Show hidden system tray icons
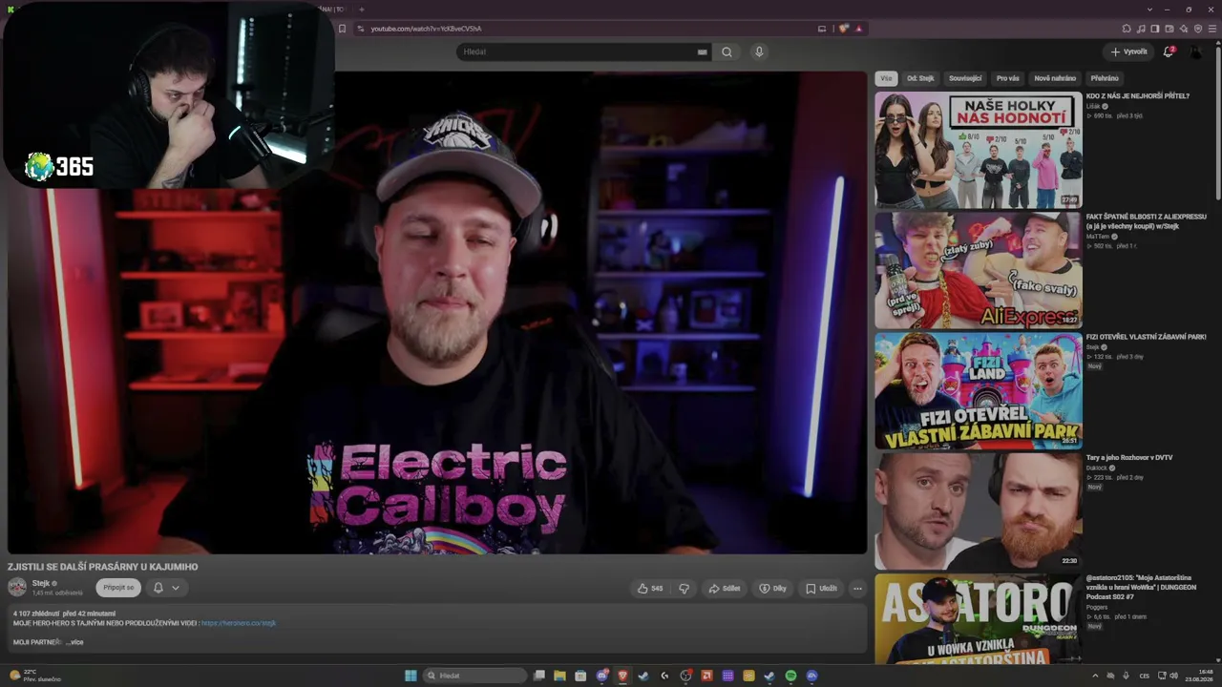 [1095, 676]
